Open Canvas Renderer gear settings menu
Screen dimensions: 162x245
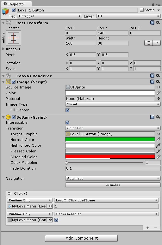point(158,76)
